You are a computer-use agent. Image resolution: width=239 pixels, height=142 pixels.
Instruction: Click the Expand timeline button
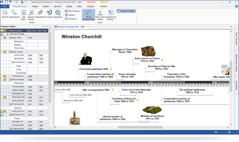click(70, 15)
